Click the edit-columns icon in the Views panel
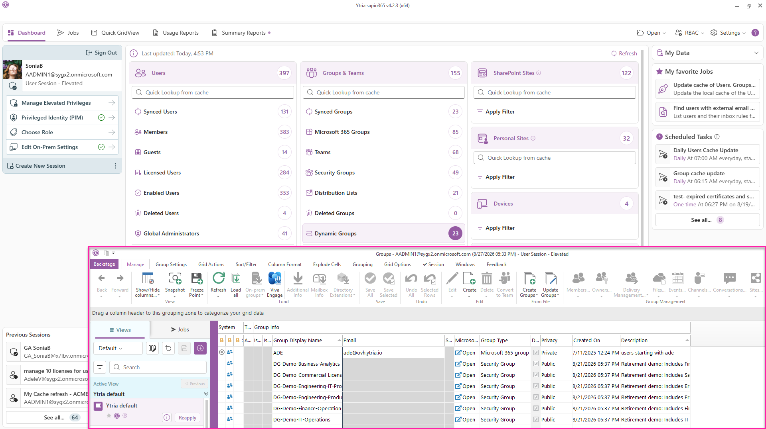This screenshot has height=429, width=766. tap(152, 348)
